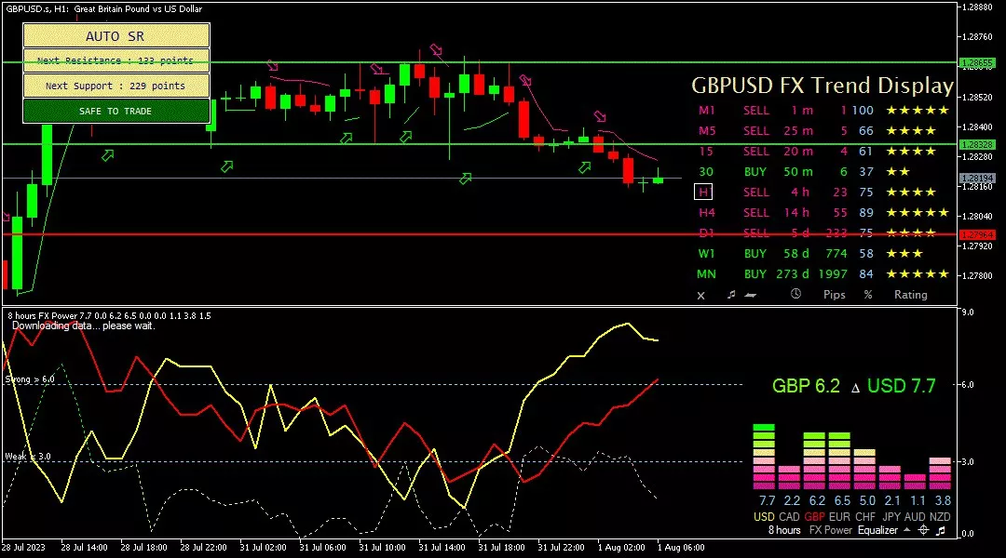Click the Next Resistance 133 points box

pyautogui.click(x=116, y=60)
